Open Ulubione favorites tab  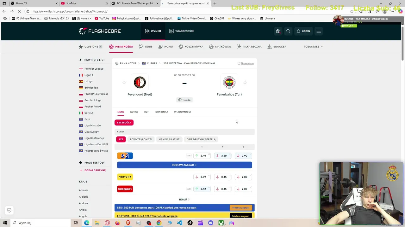[90, 47]
